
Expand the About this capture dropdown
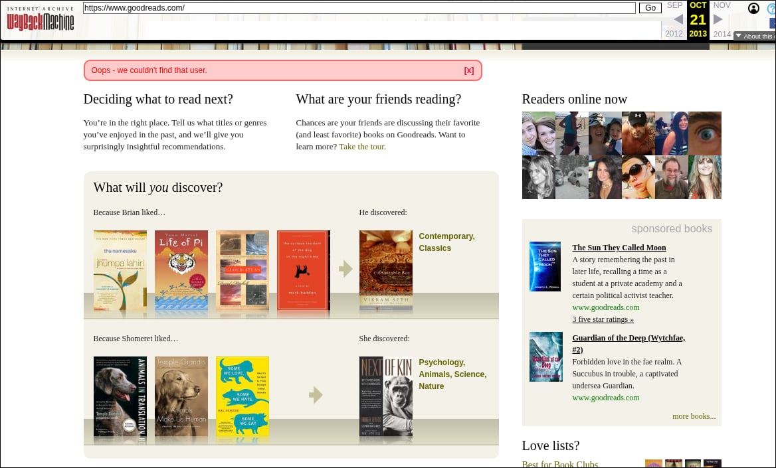click(x=755, y=36)
